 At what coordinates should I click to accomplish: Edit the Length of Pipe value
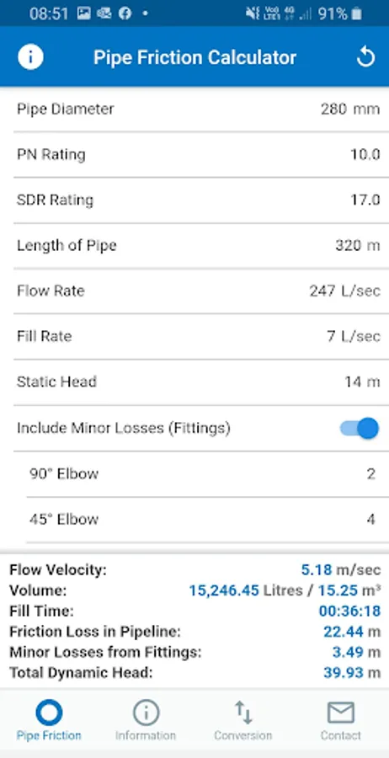point(358,246)
